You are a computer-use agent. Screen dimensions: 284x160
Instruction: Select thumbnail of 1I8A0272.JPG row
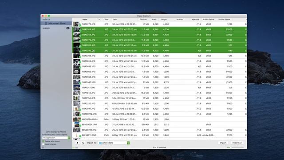(77, 24)
